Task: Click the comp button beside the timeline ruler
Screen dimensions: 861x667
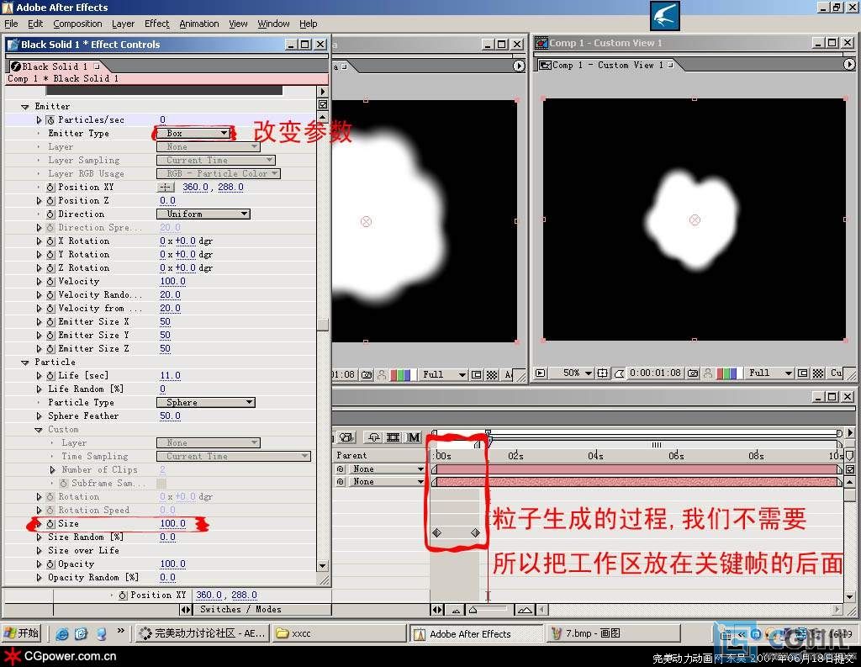Action: [850, 469]
